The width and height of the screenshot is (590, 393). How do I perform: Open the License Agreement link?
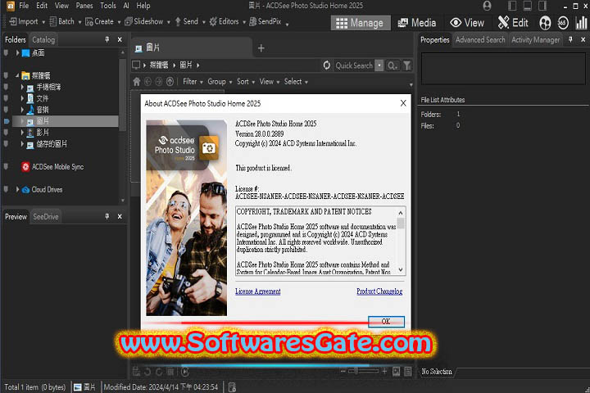pyautogui.click(x=258, y=291)
